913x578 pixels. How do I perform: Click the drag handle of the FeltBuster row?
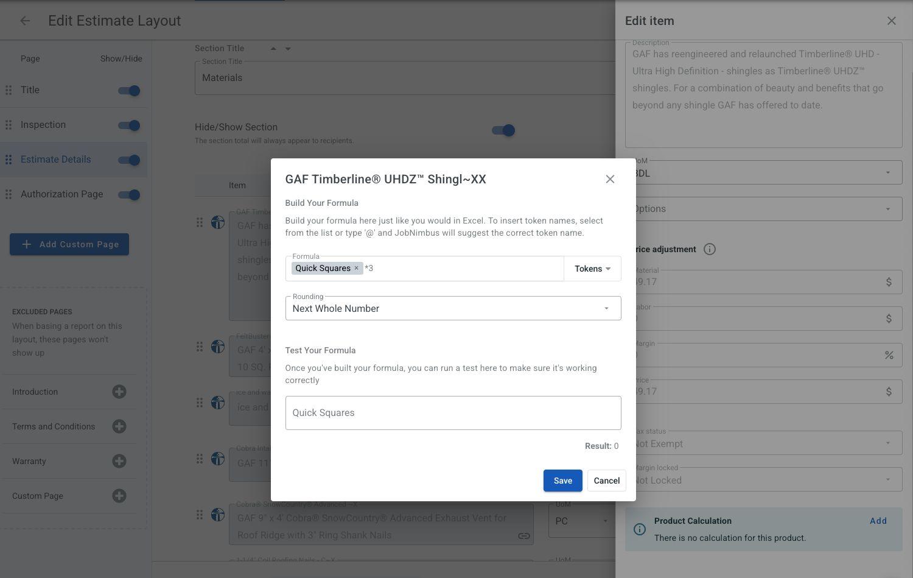200,347
